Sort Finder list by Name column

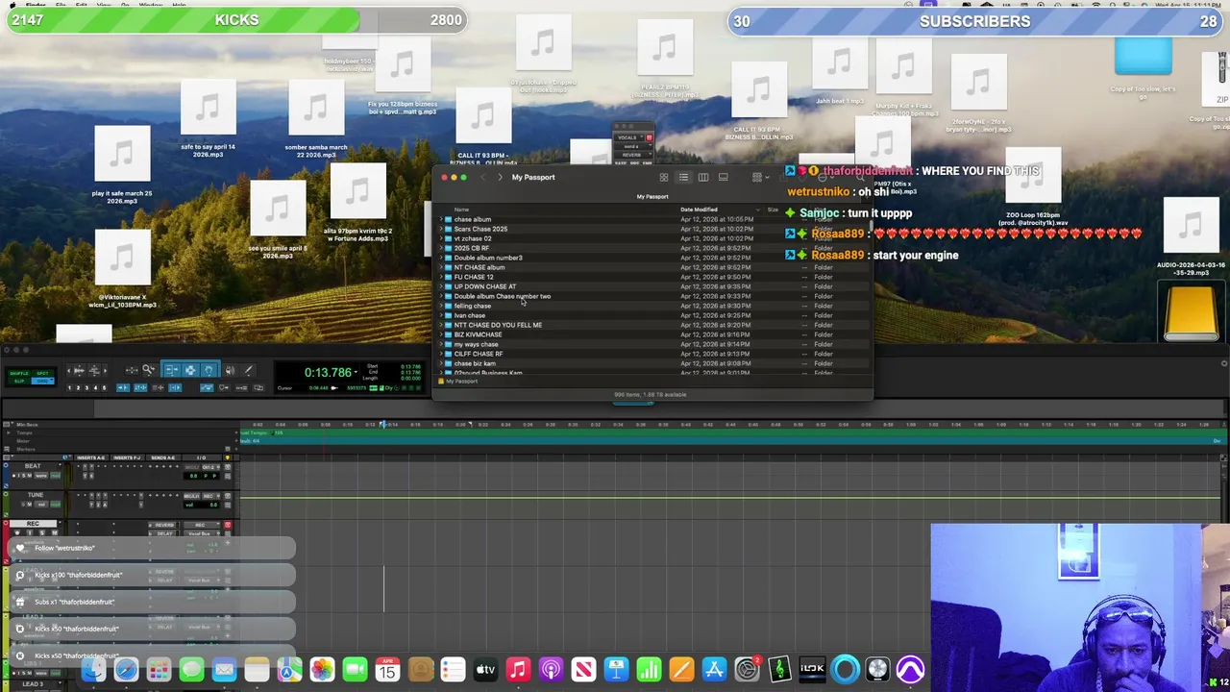tap(461, 210)
